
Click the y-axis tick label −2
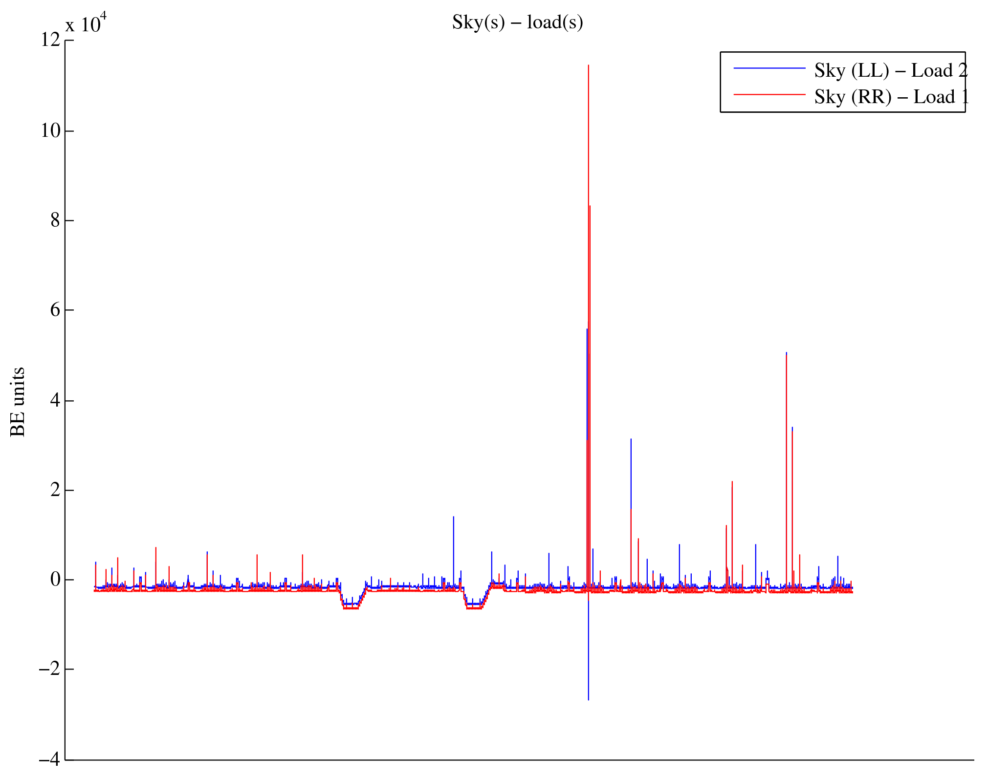49,670
